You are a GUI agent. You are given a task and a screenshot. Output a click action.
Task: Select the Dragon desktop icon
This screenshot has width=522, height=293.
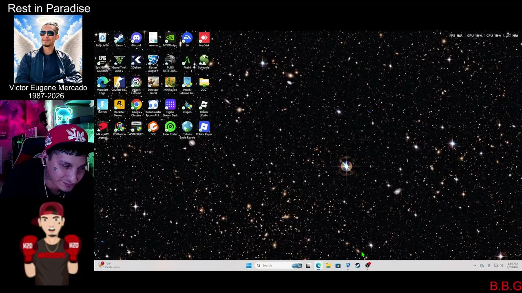pyautogui.click(x=187, y=107)
